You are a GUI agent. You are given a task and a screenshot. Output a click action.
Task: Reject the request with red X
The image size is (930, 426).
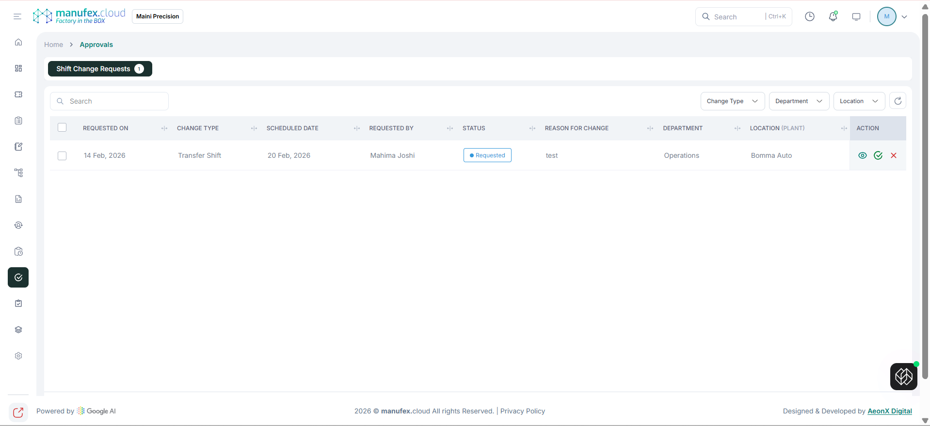pyautogui.click(x=893, y=155)
